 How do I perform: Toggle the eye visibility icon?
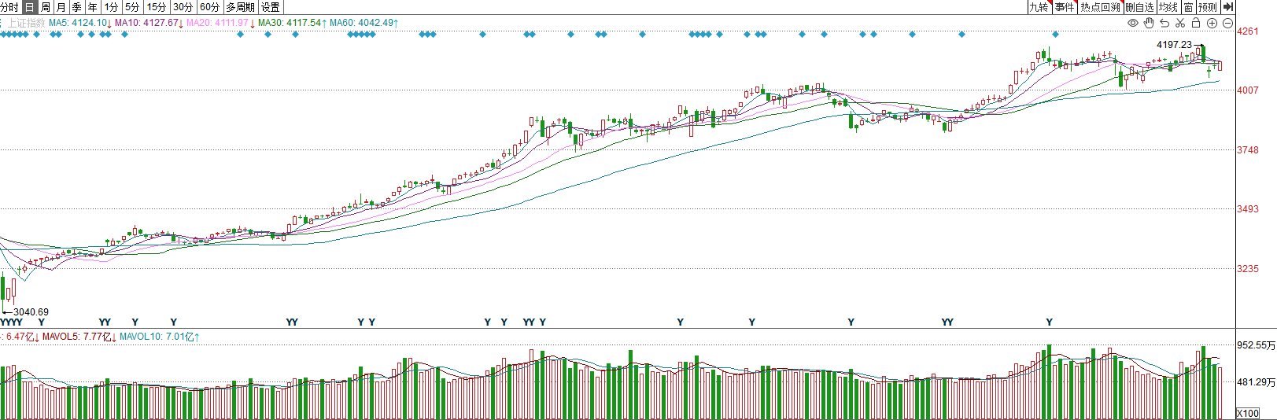1133,23
